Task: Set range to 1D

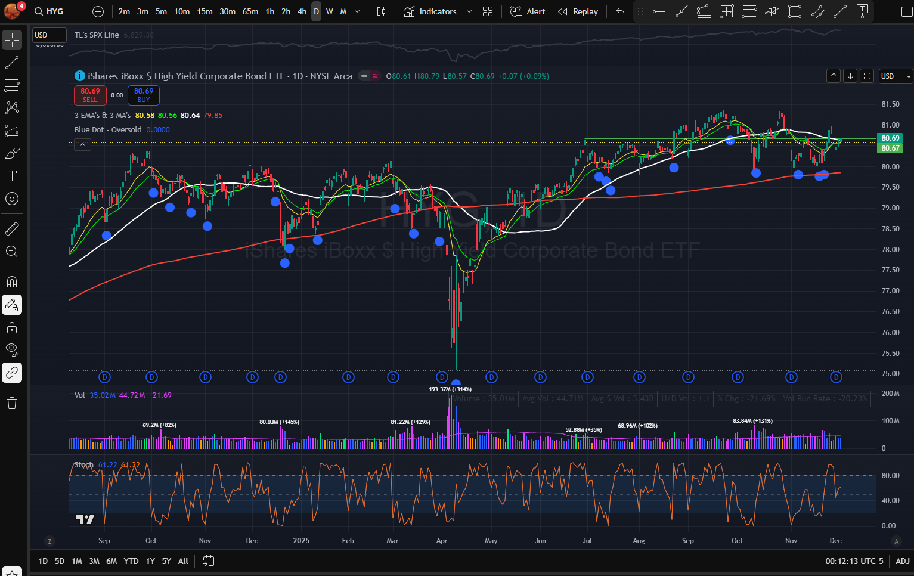Action: pos(43,561)
